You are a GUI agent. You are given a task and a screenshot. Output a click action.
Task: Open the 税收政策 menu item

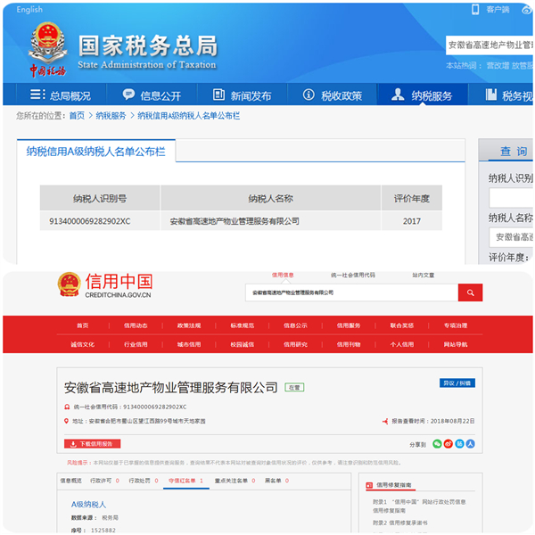pyautogui.click(x=333, y=95)
